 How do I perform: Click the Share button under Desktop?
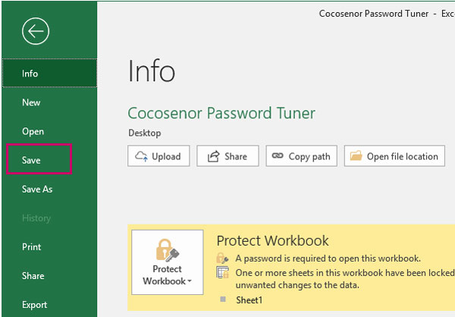click(x=227, y=156)
